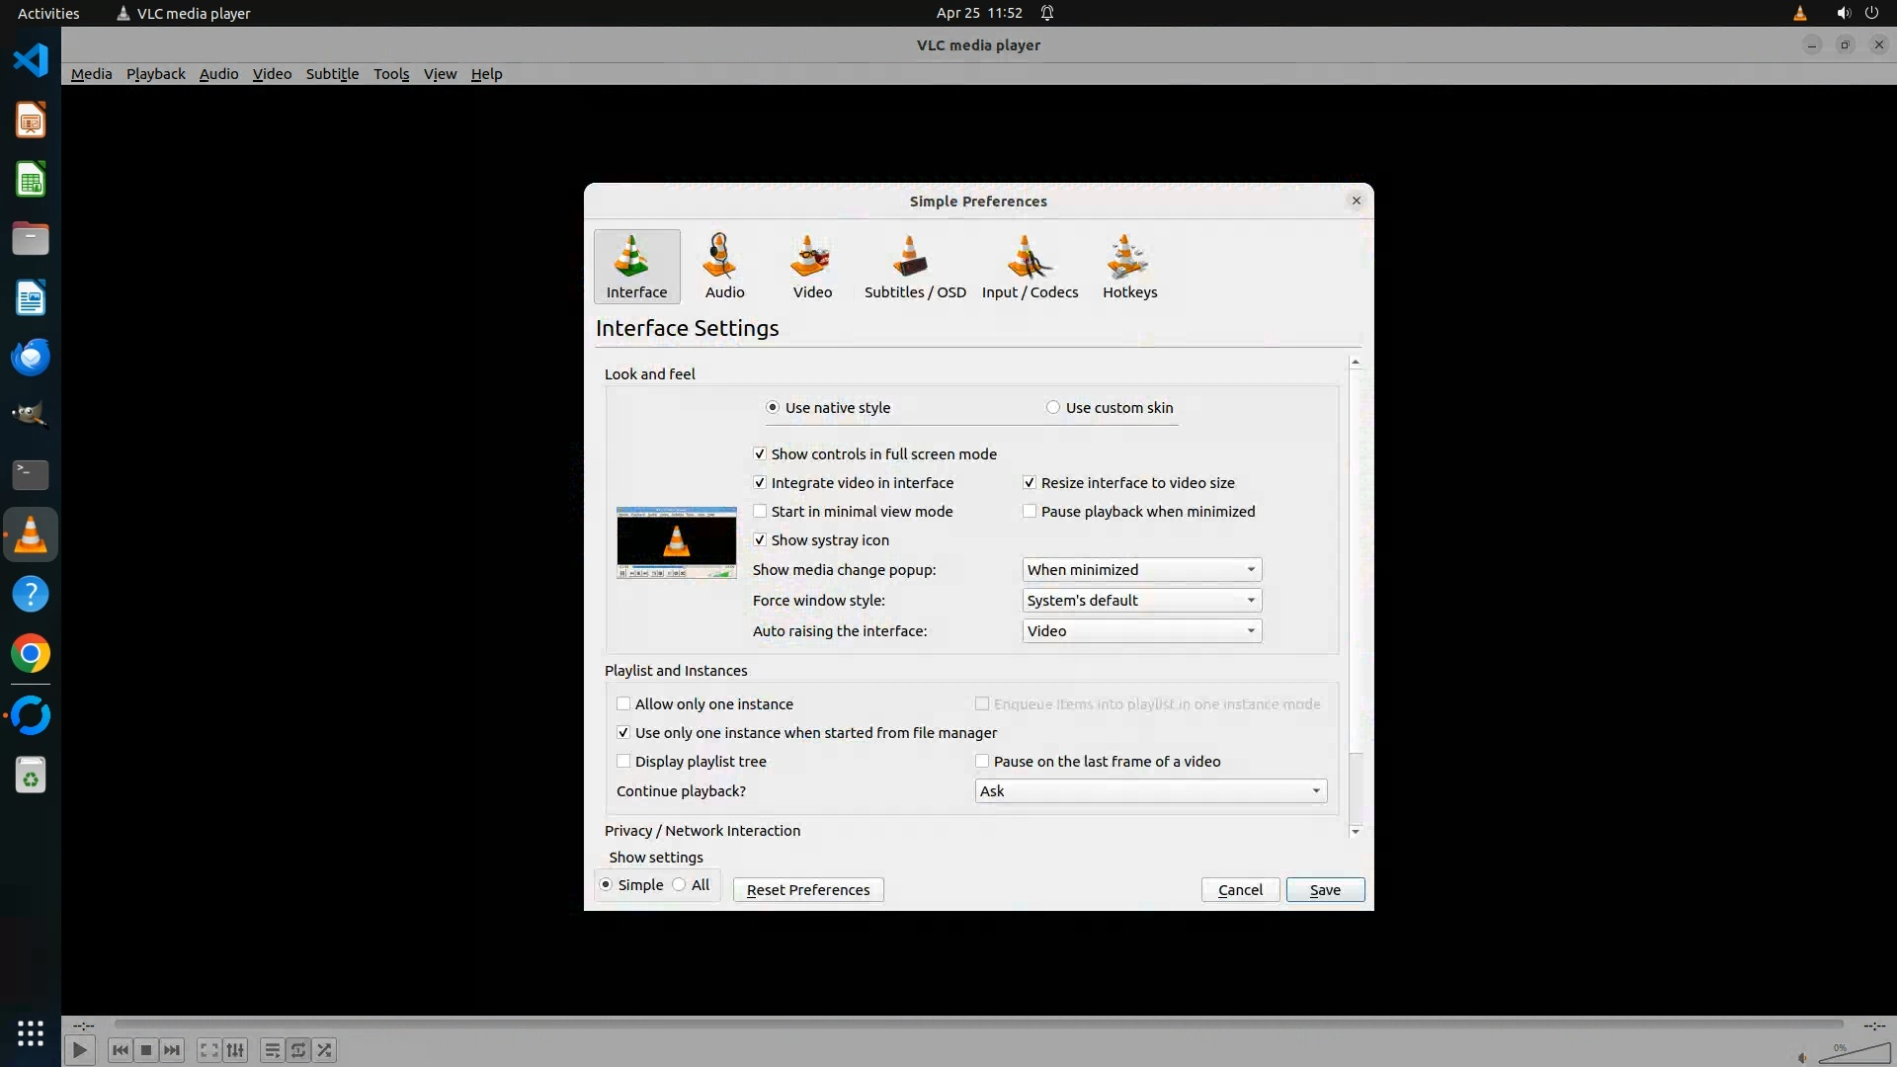Open extended settings (equalizer) icon
Screen dimensions: 1897x1067
pos(235,1050)
